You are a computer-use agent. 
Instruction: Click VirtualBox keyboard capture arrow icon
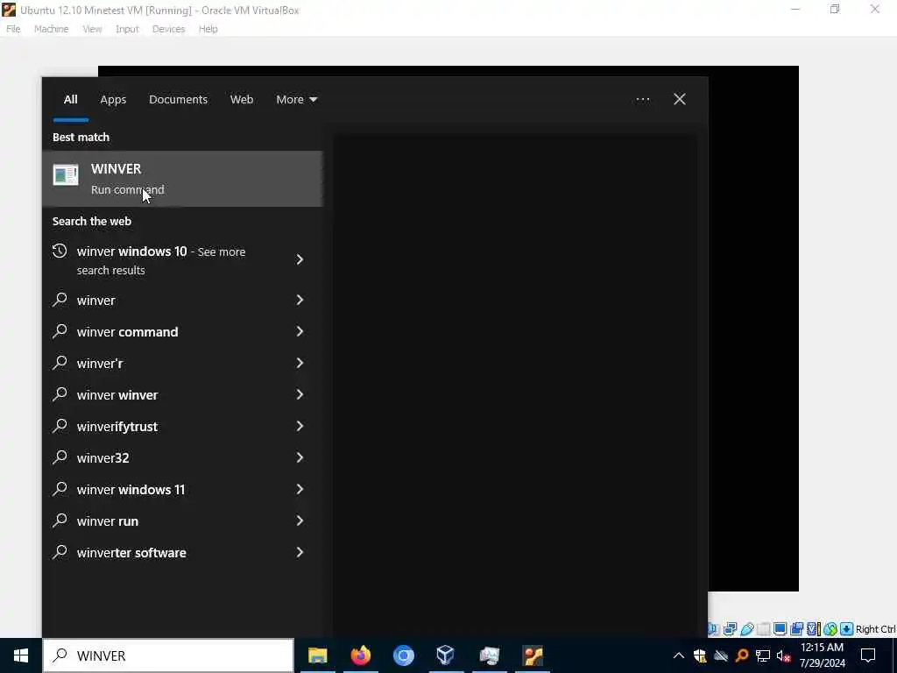point(847,629)
